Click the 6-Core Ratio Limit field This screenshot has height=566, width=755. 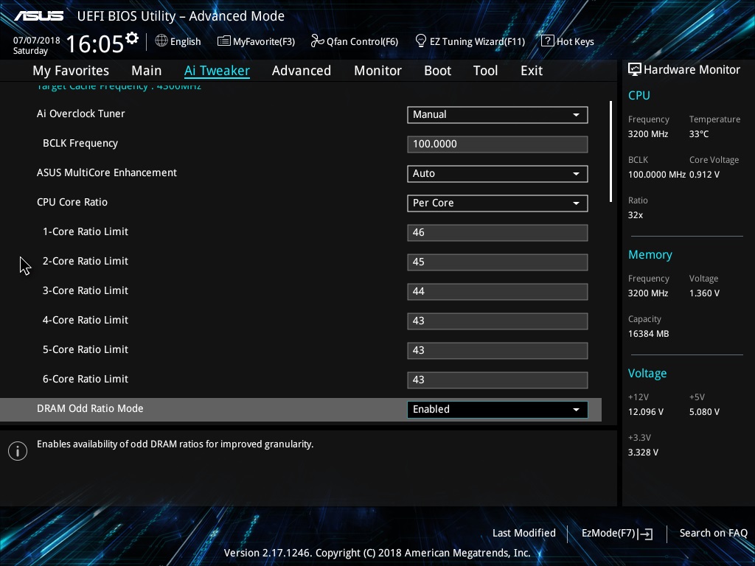point(498,380)
